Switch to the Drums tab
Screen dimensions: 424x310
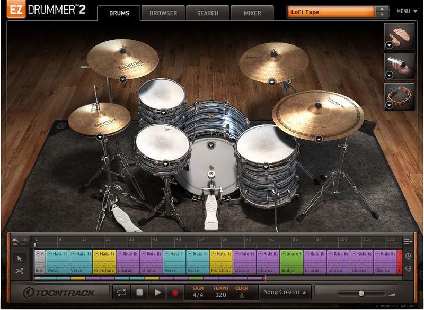tap(119, 13)
